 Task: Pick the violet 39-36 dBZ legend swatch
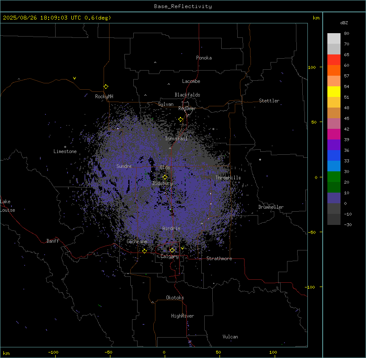click(x=334, y=145)
